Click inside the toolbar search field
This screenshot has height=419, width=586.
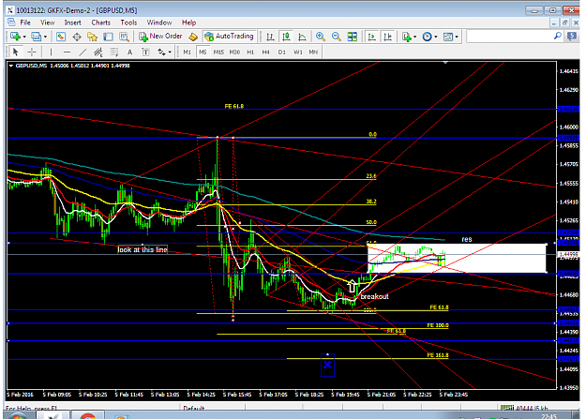click(x=510, y=37)
